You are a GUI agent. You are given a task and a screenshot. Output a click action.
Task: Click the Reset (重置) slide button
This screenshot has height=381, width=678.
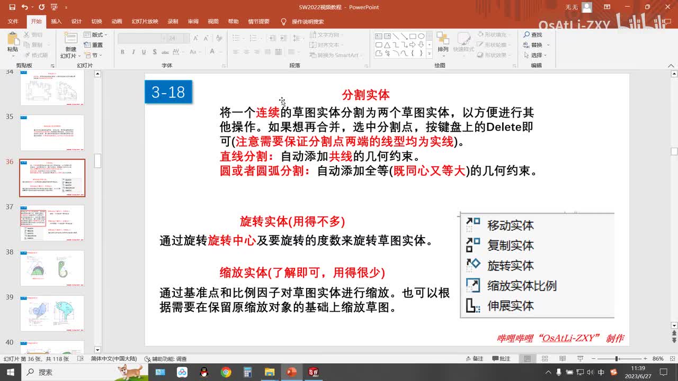[x=93, y=45]
